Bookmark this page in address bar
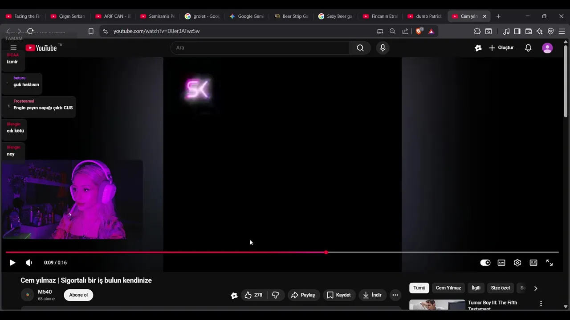Screen dimensions: 570x320 pos(91,31)
